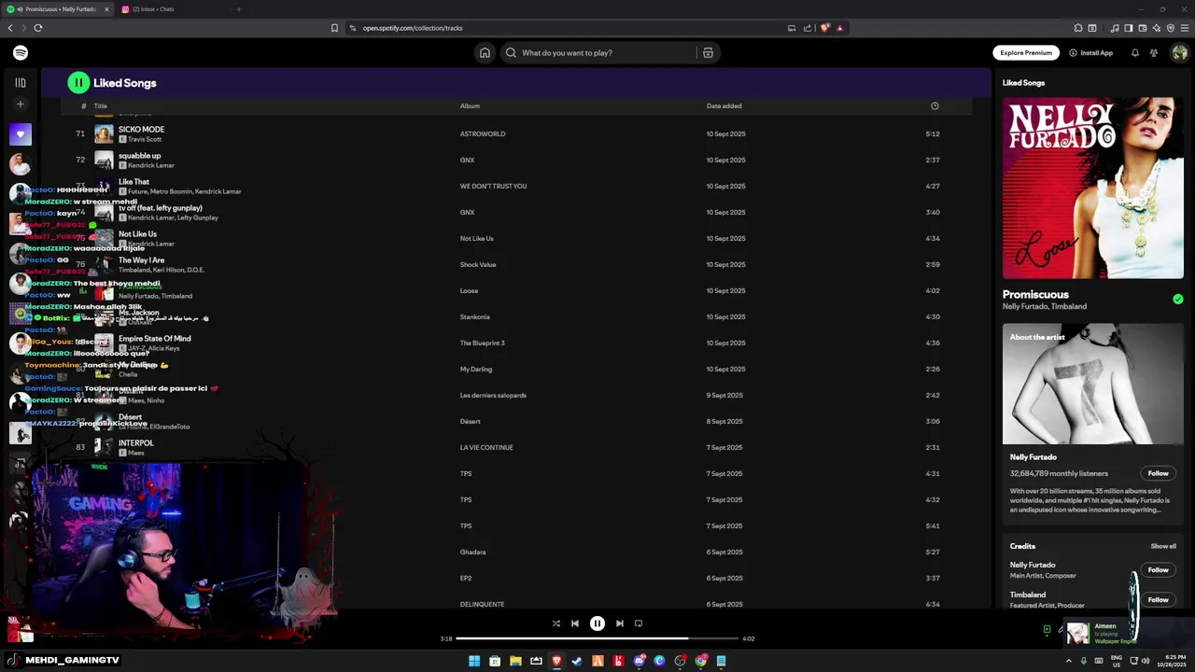Screen dimensions: 1195x672
Task: Open the user profile avatar menu
Action: click(x=1179, y=53)
